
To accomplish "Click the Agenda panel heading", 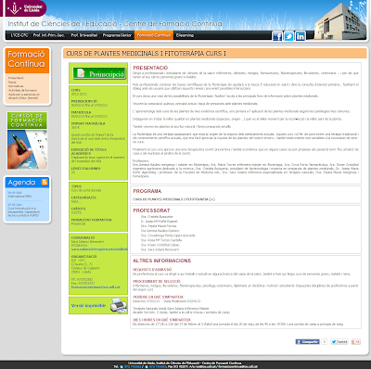I will pyautogui.click(x=21, y=183).
